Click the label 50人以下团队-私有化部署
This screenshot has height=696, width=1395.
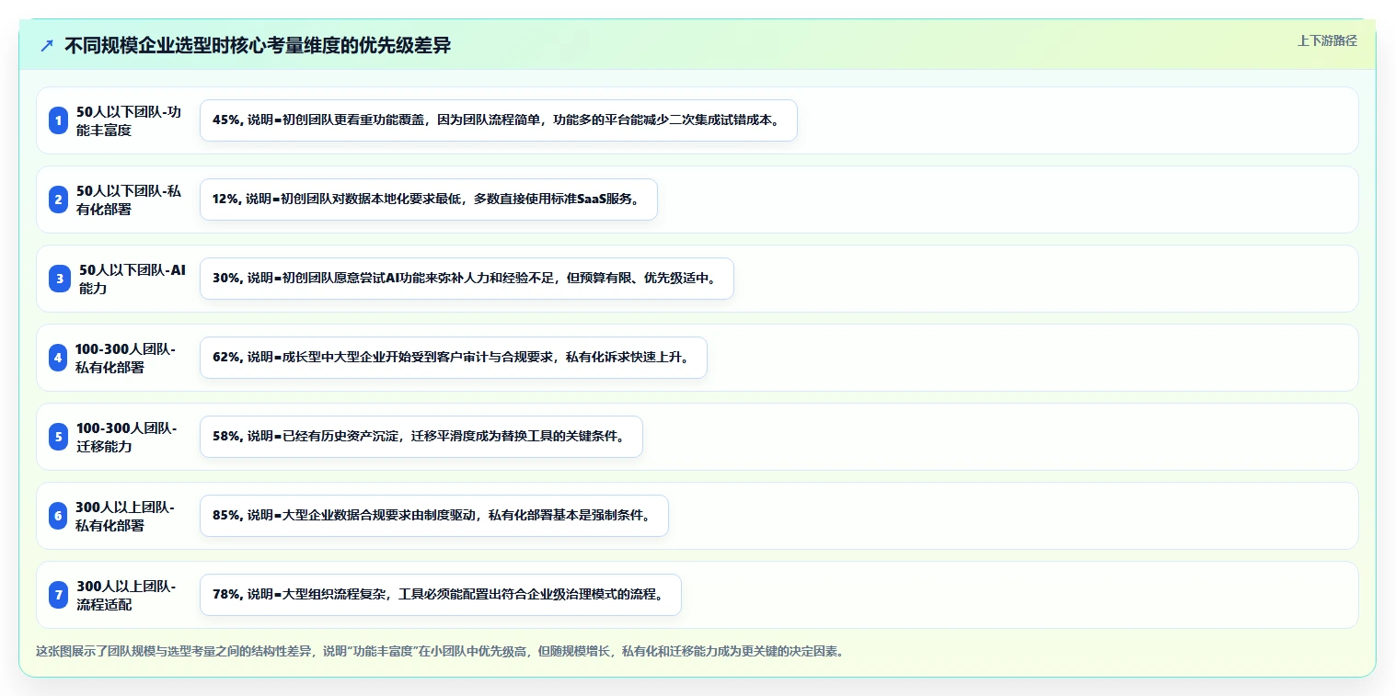tap(129, 200)
